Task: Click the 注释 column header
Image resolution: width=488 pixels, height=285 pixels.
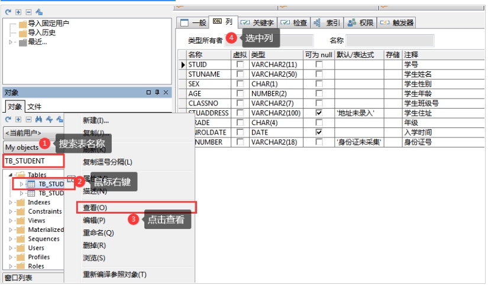Action: 443,55
